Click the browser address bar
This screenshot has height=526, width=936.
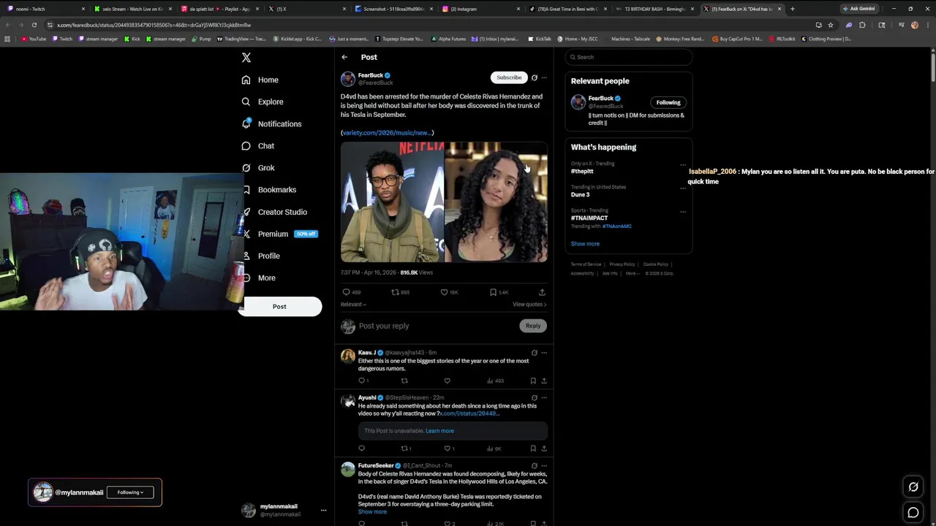431,25
